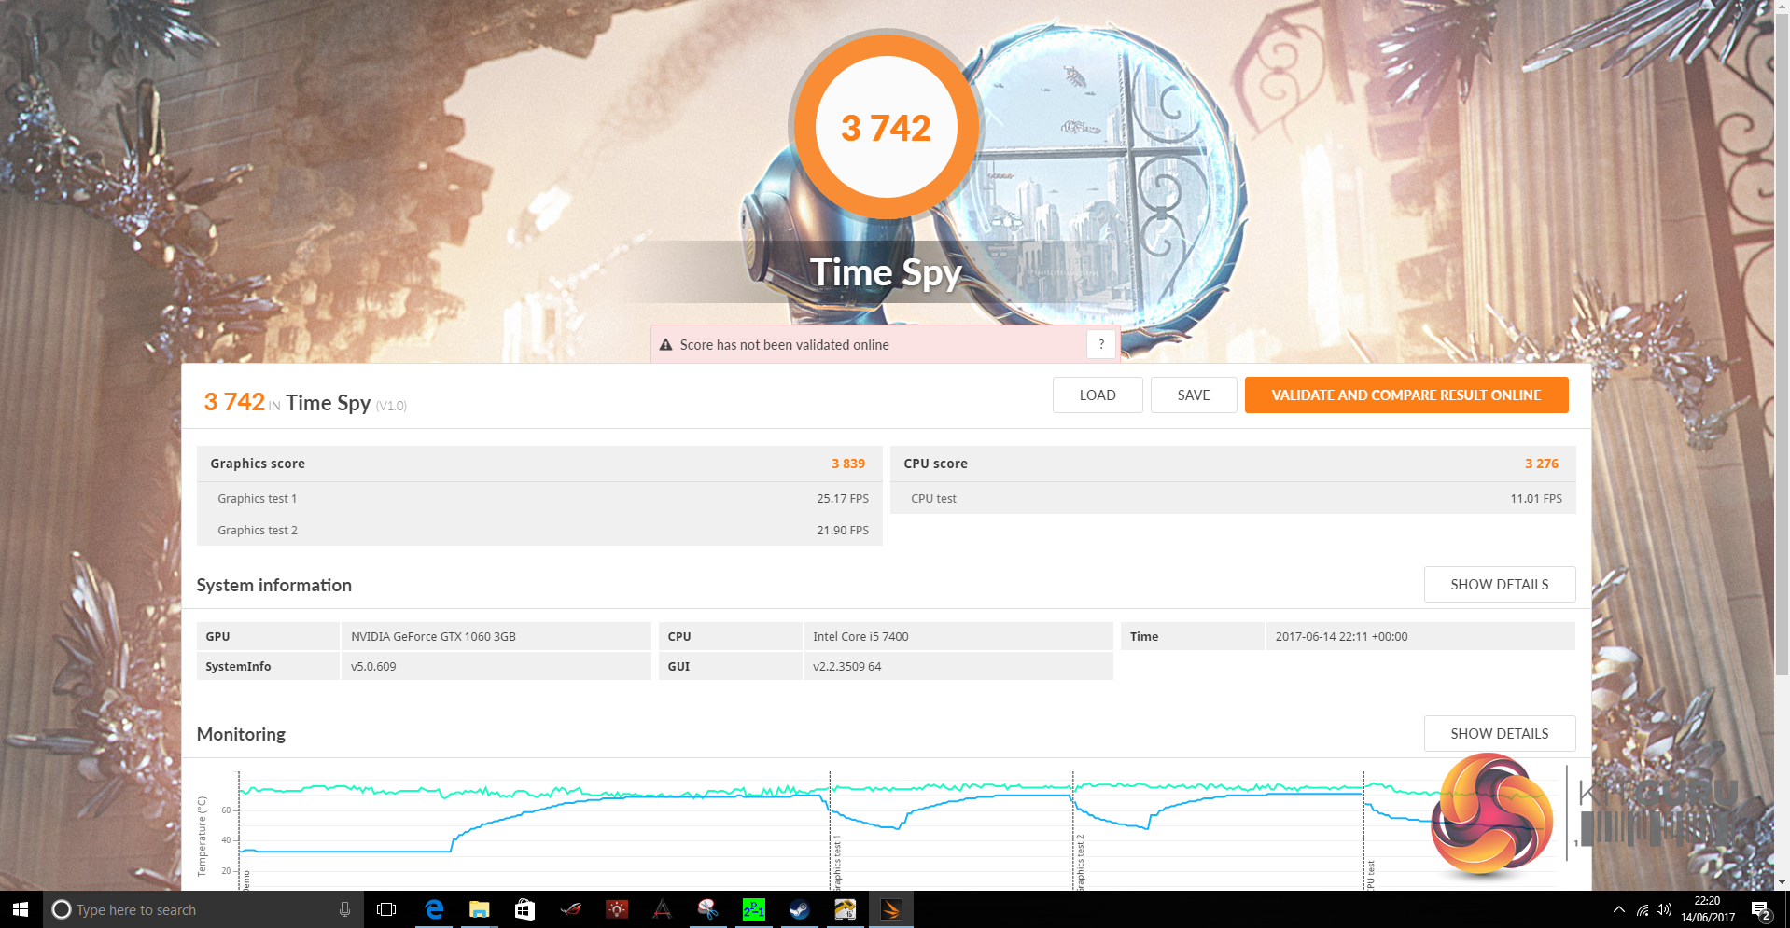Select the Intel Core i5 7400 text
Image resolution: width=1790 pixels, height=928 pixels.
click(860, 637)
